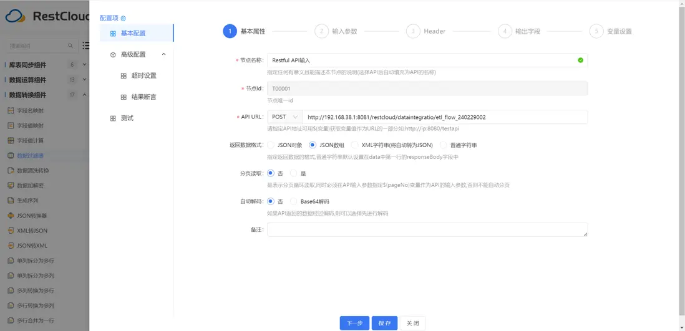Click the 超时设置 grid icon

124,75
